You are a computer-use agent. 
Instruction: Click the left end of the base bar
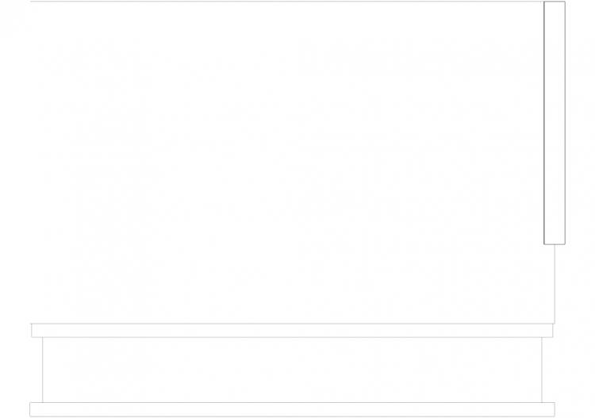(x=30, y=409)
